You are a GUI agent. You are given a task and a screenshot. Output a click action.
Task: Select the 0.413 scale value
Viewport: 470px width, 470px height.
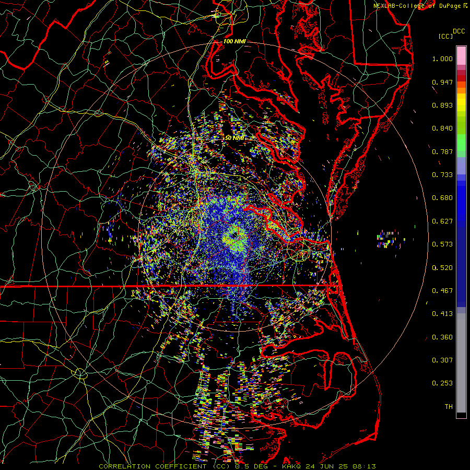coord(442,314)
